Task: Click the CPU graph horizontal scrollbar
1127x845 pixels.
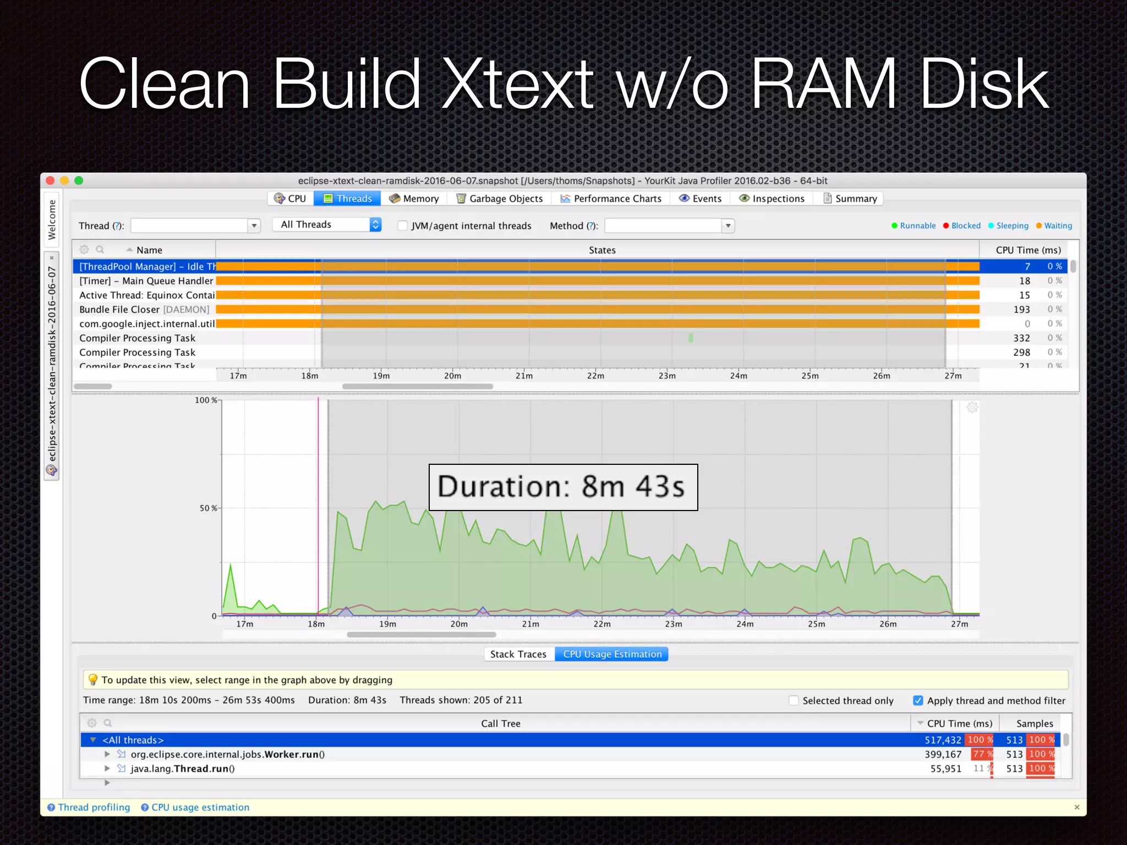Action: 422,634
